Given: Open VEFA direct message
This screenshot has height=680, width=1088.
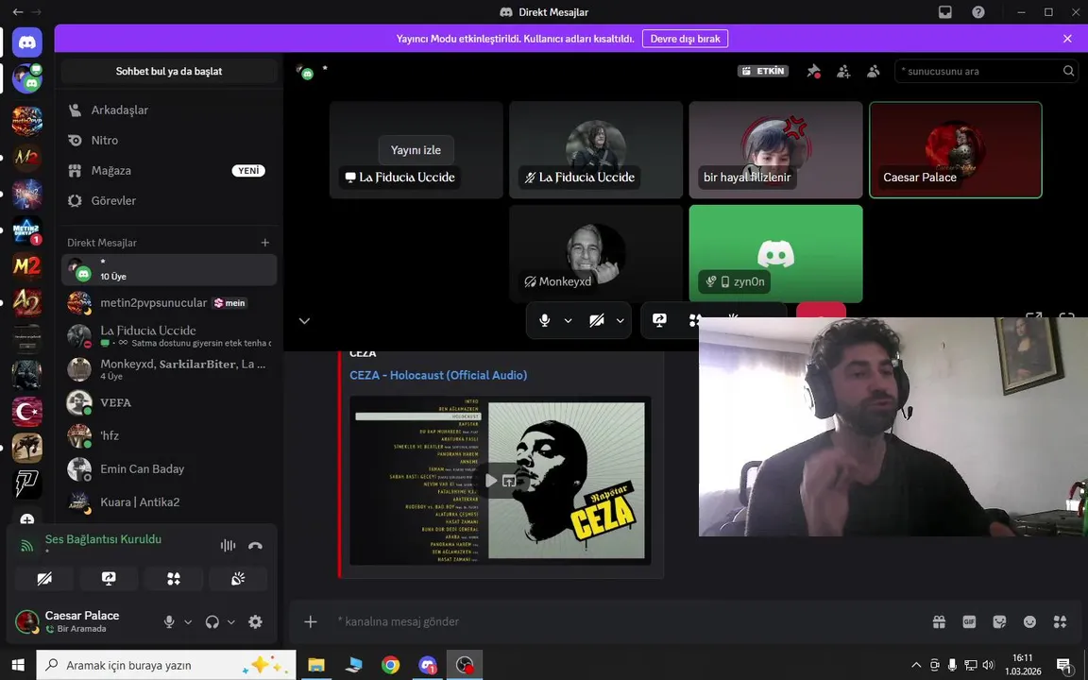Looking at the screenshot, I should [169, 402].
